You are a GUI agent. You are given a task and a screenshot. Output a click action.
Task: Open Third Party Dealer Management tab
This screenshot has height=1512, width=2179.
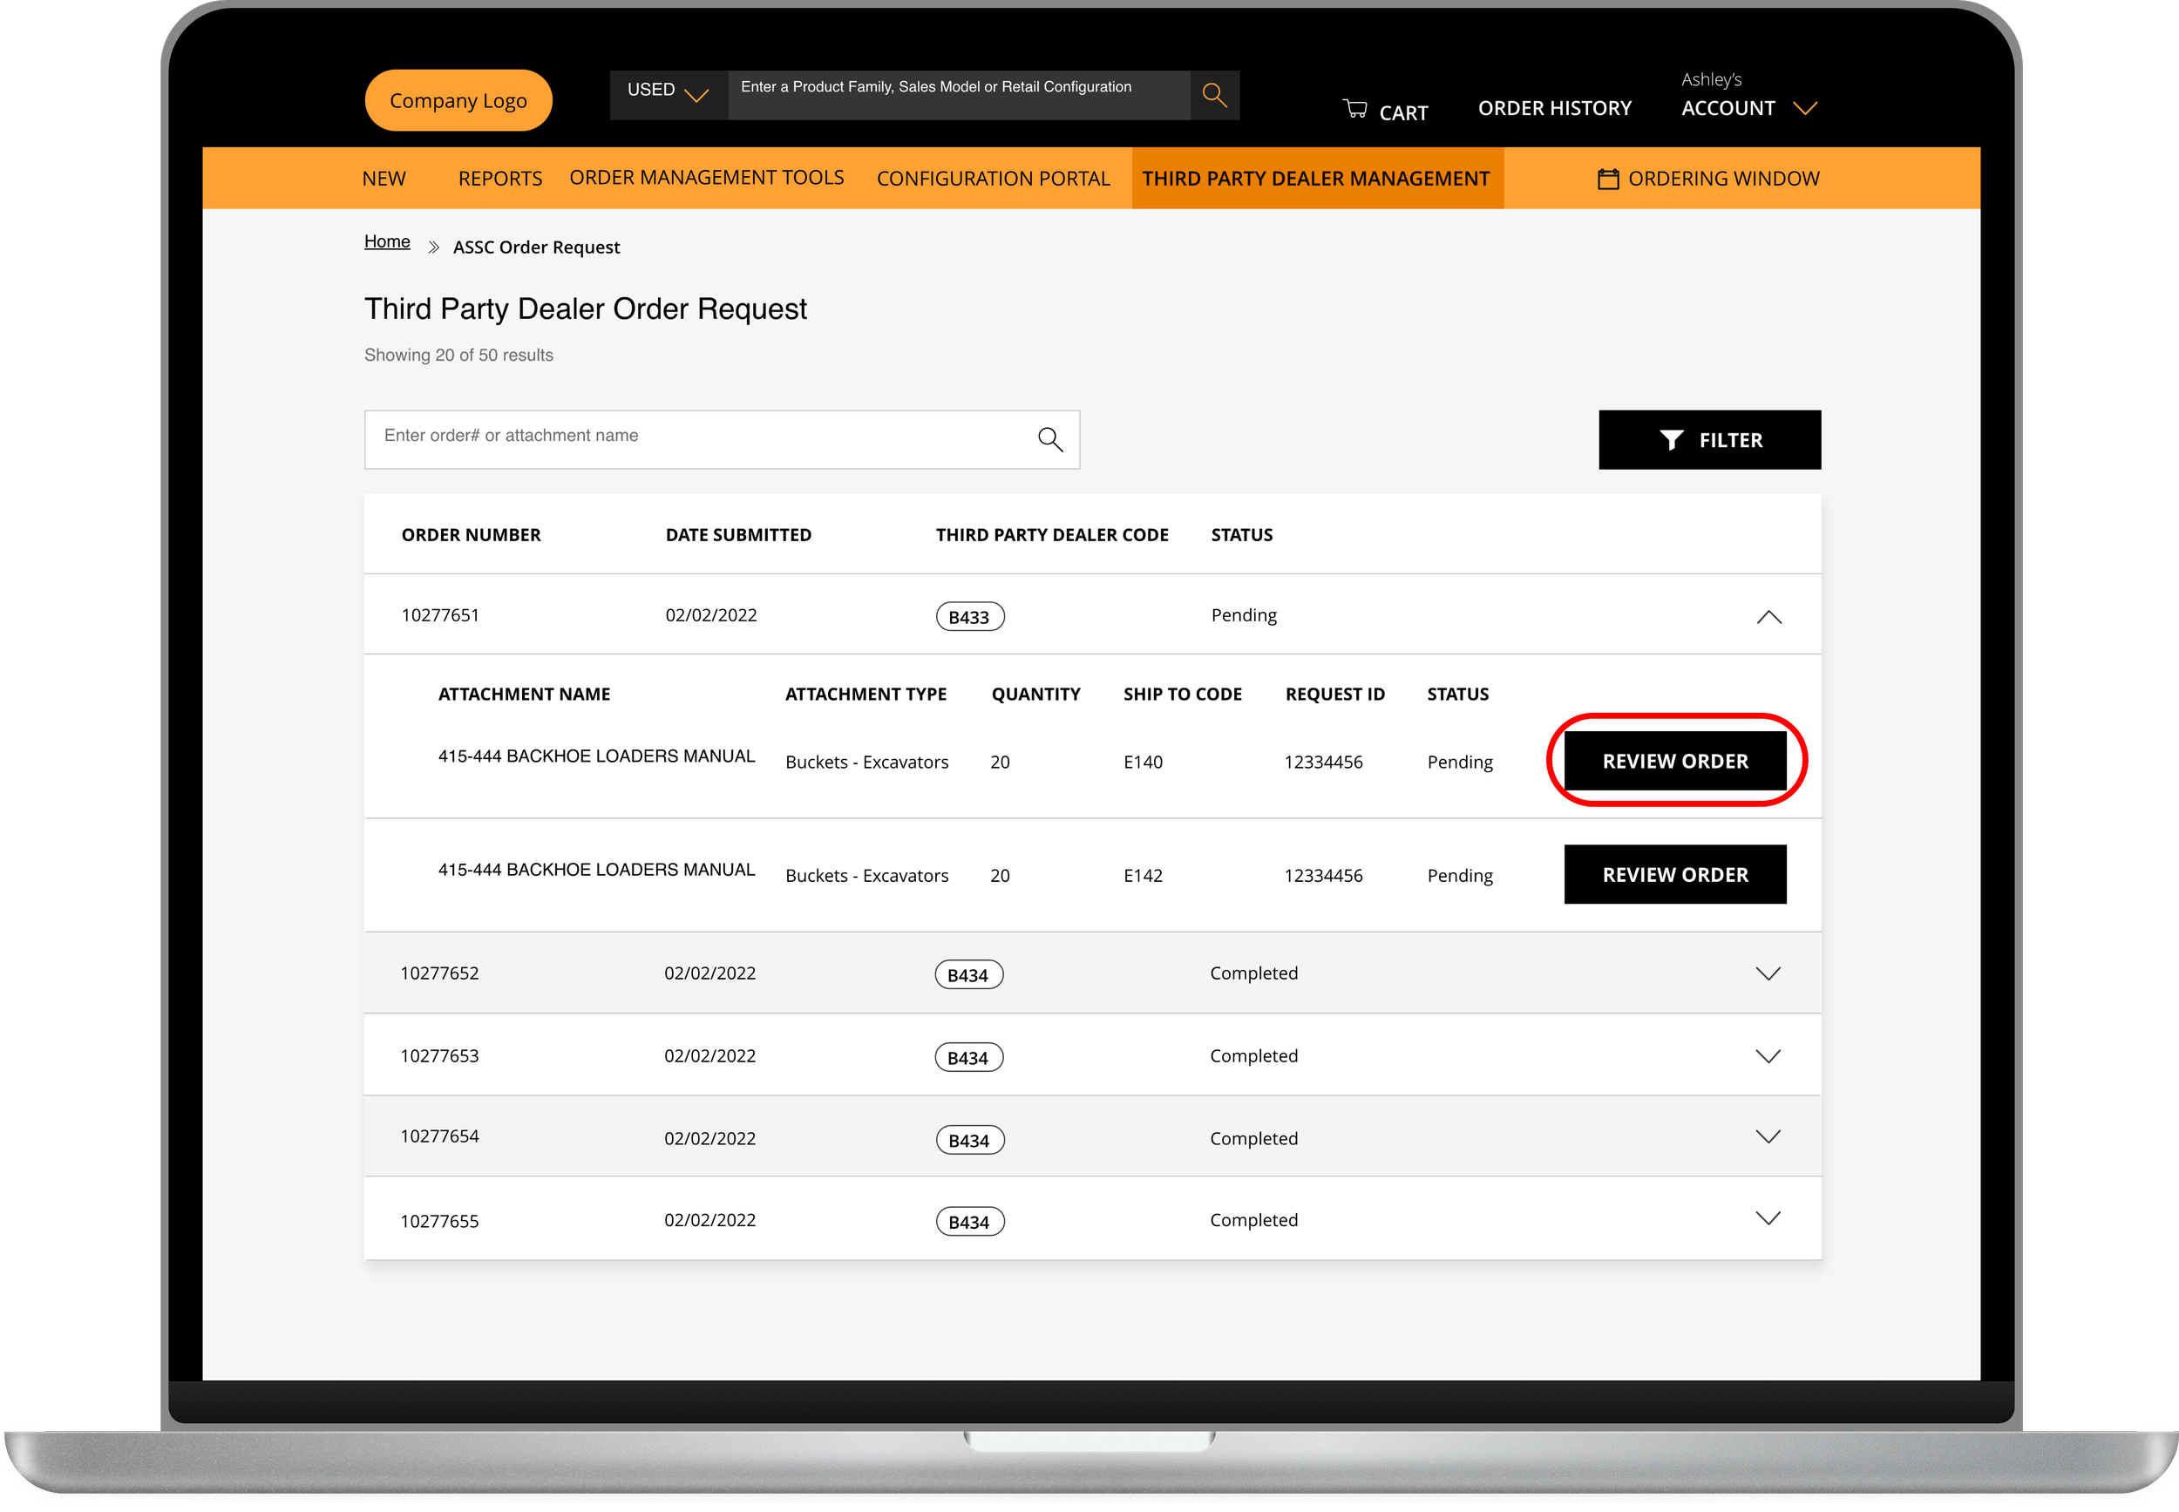click(1315, 178)
